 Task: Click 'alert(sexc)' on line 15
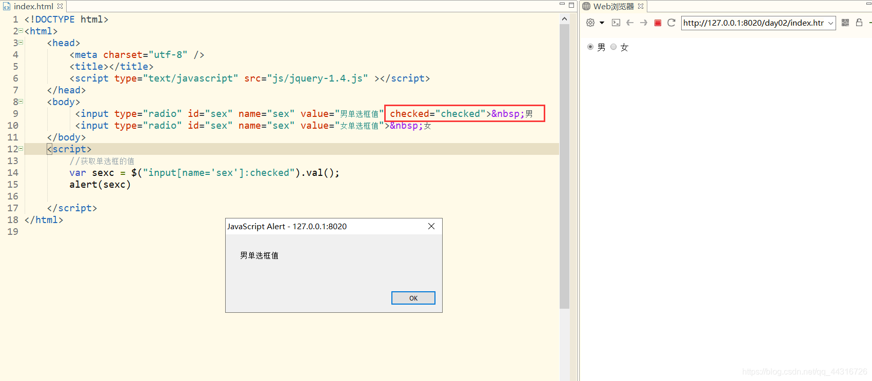100,185
